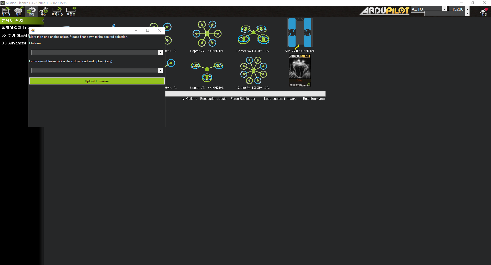Click the dialog window app icon

[33, 30]
